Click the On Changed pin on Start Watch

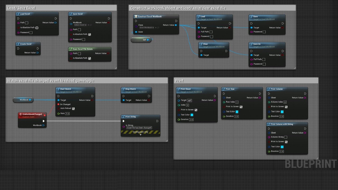pos(58,104)
